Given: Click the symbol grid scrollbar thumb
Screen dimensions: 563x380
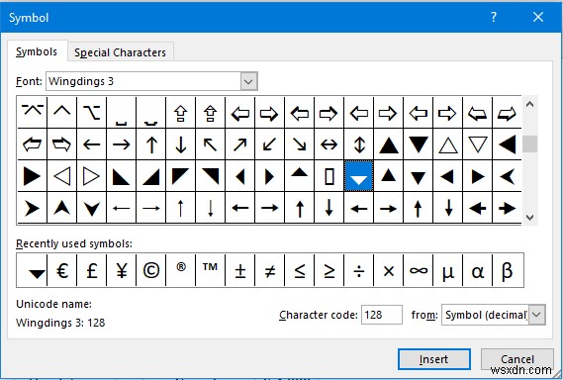Looking at the screenshot, I should coord(529,143).
